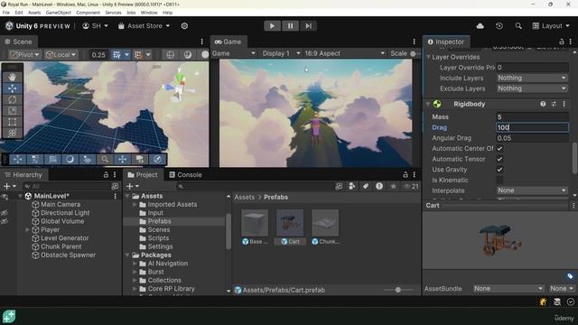
Task: Open the Unity Cloud icon
Action: (x=480, y=26)
